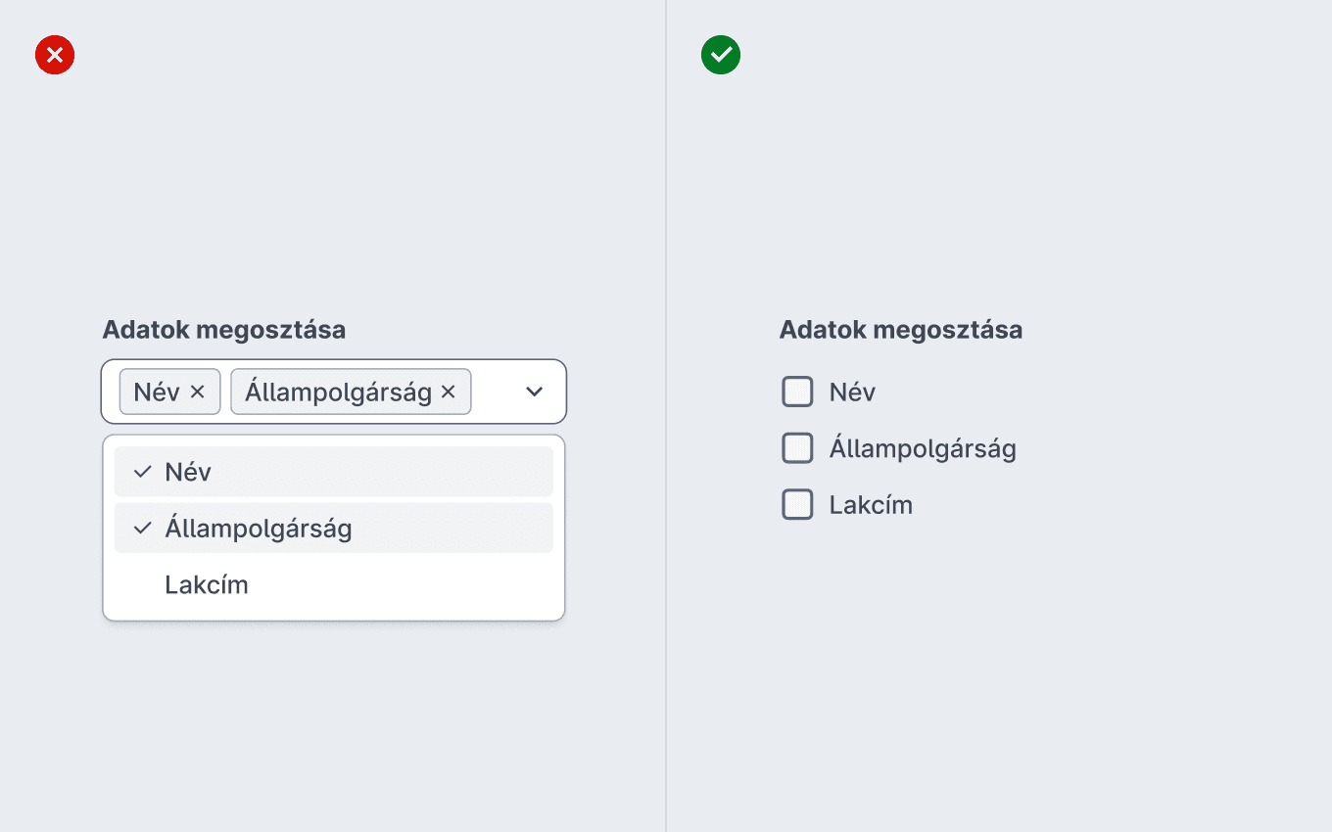Deselect the Név option in the dropdown list
Viewport: 1332px width, 832px height.
334,472
